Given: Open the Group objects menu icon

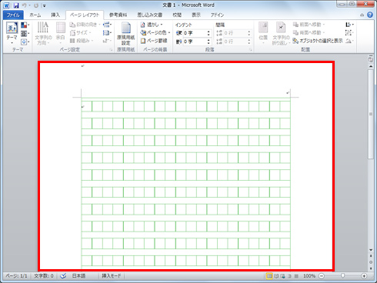Looking at the screenshot, I should point(349,32).
